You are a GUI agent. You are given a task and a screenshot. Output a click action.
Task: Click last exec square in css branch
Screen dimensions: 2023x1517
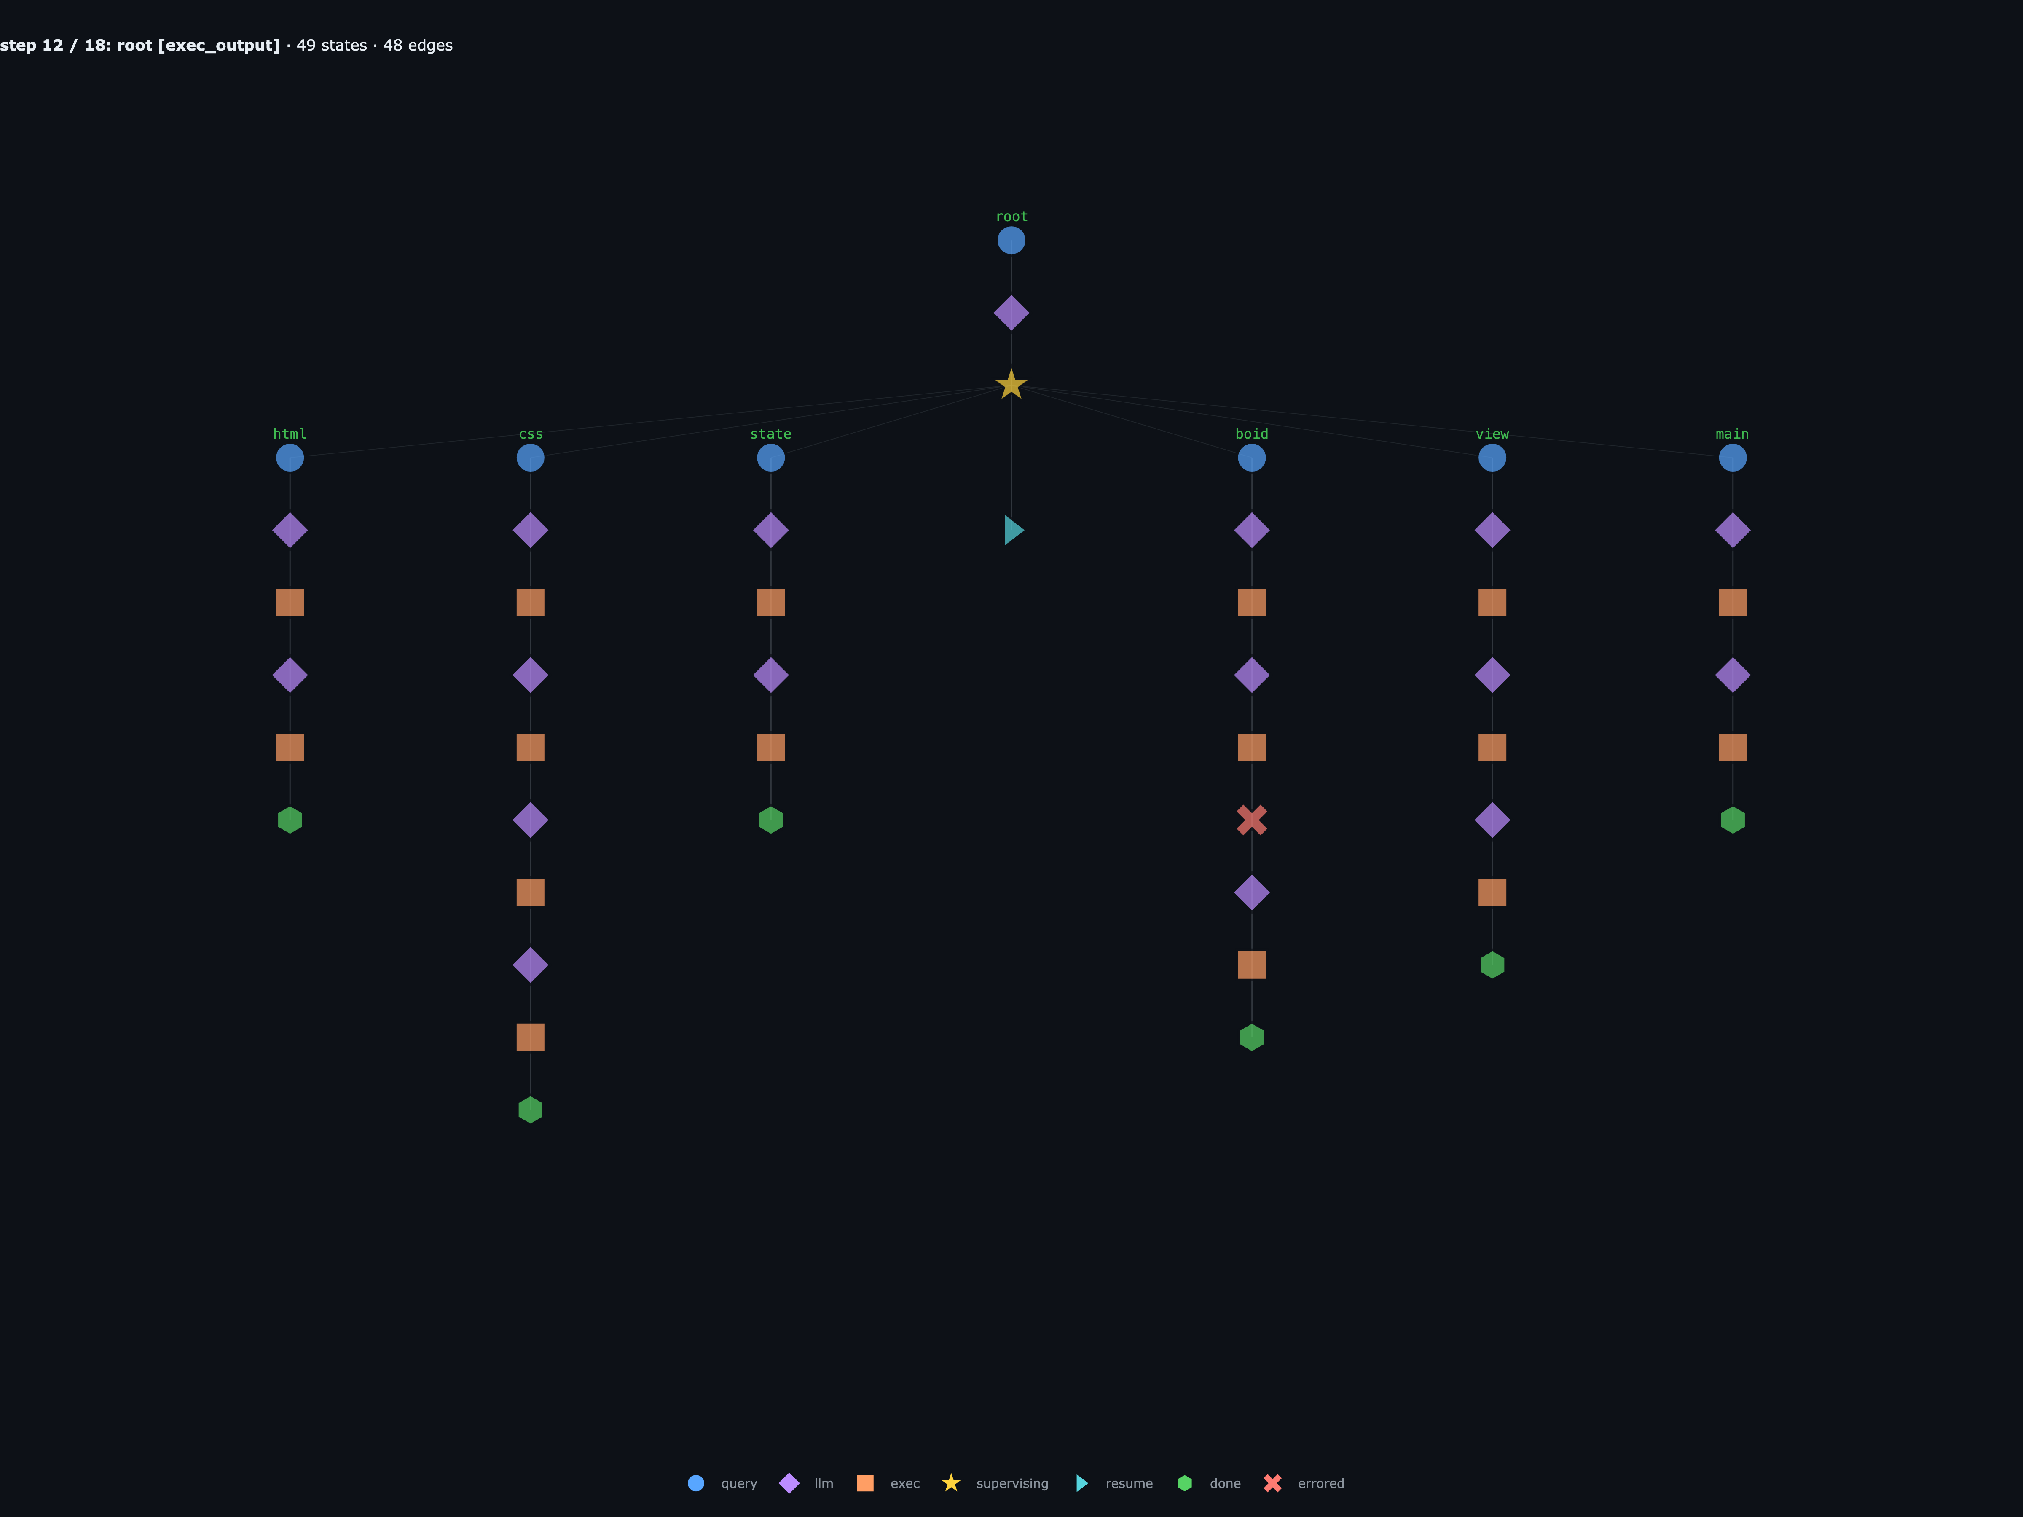point(531,1037)
